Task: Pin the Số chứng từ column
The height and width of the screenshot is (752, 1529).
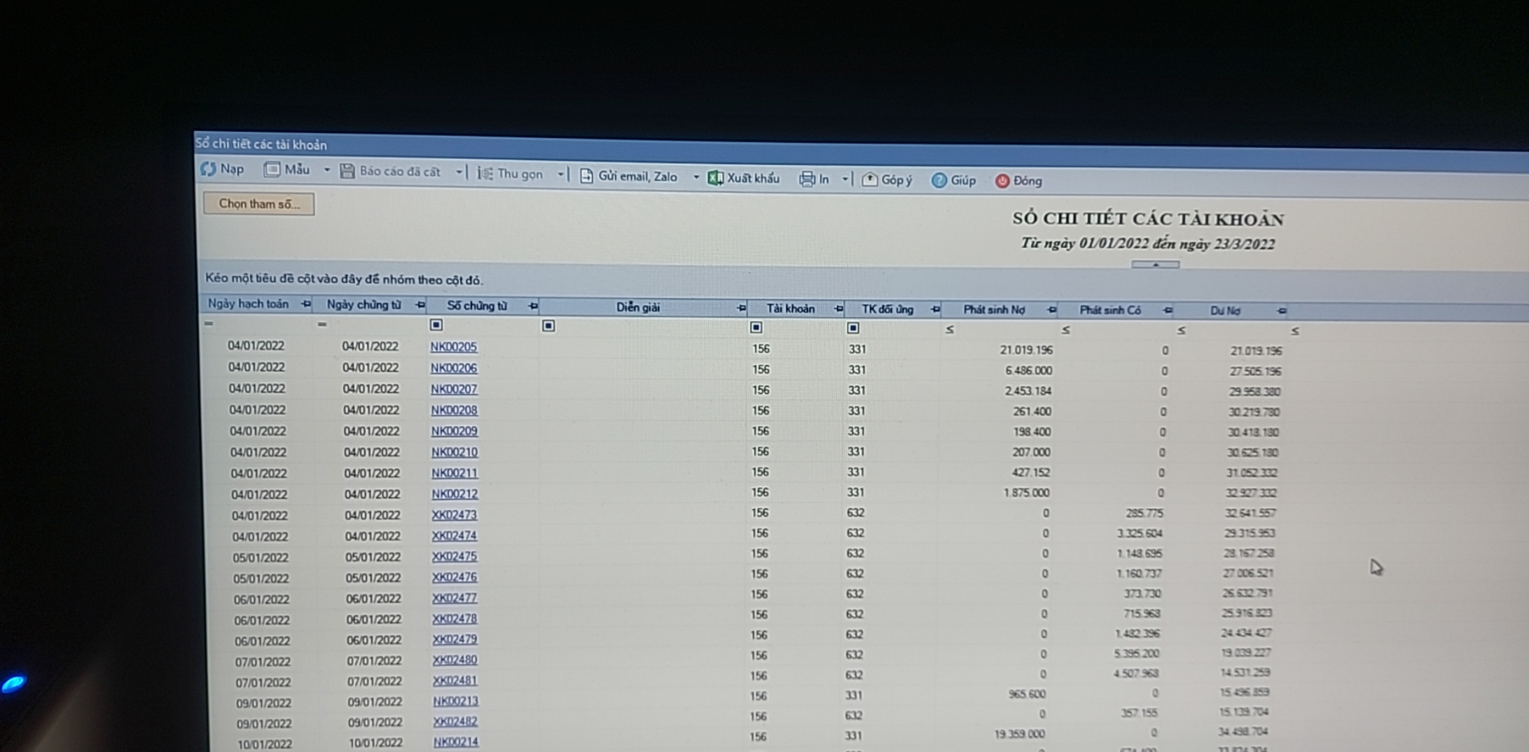Action: point(532,306)
